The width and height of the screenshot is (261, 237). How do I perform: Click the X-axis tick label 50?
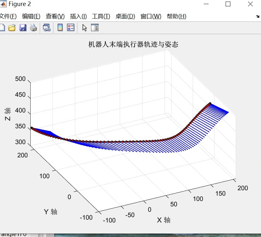173,204
